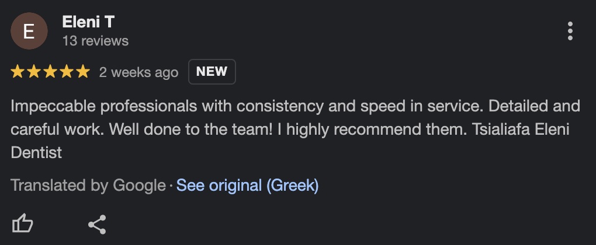Click the fifth rating star
The image size is (596, 245).
[83, 72]
